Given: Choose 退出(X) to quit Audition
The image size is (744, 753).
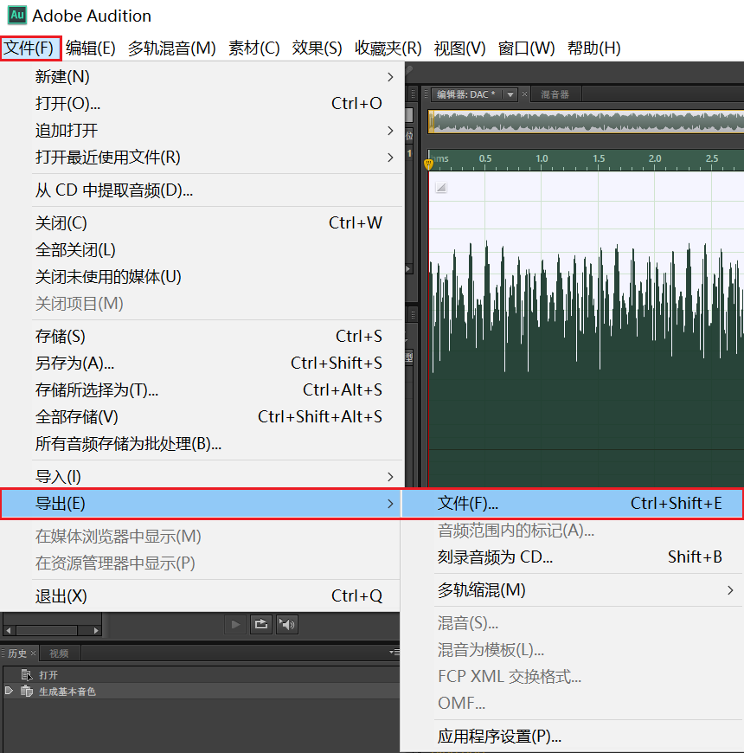Looking at the screenshot, I should coord(201,596).
